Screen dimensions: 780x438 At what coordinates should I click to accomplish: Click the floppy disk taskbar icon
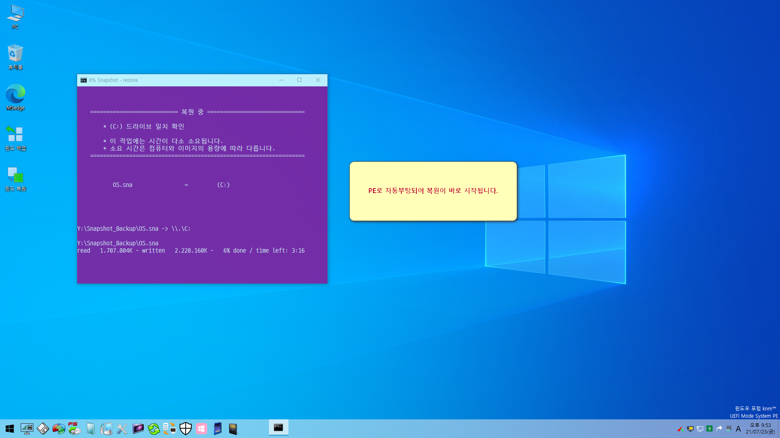coord(43,429)
